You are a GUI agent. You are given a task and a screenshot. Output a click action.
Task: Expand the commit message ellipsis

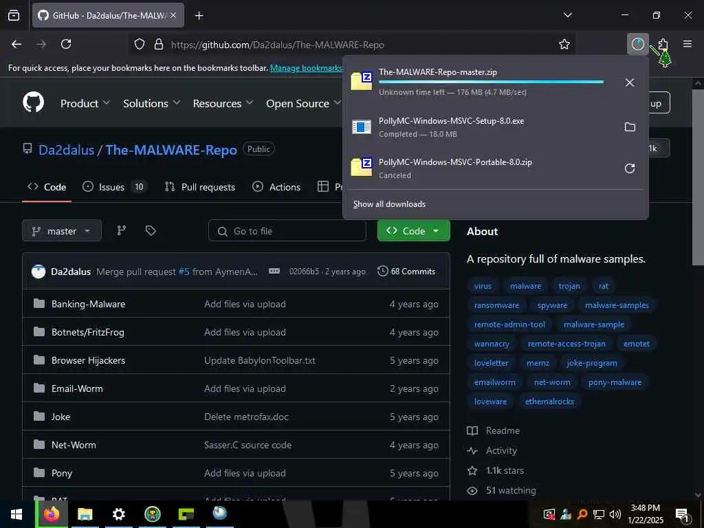[274, 271]
